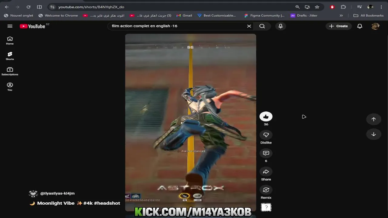Bookmark this page with the star icon
The height and width of the screenshot is (218, 388).
click(x=317, y=7)
